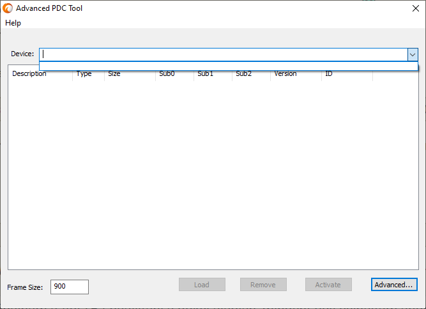Expand the Device dropdown arrow
This screenshot has height=309, width=426.
pos(413,55)
